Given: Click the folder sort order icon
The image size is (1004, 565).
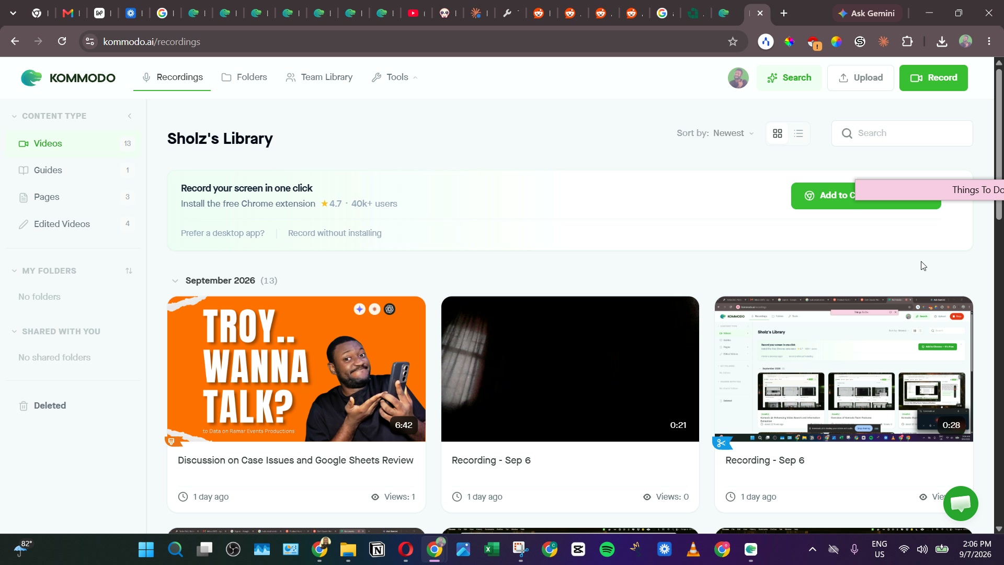Looking at the screenshot, I should click(129, 271).
